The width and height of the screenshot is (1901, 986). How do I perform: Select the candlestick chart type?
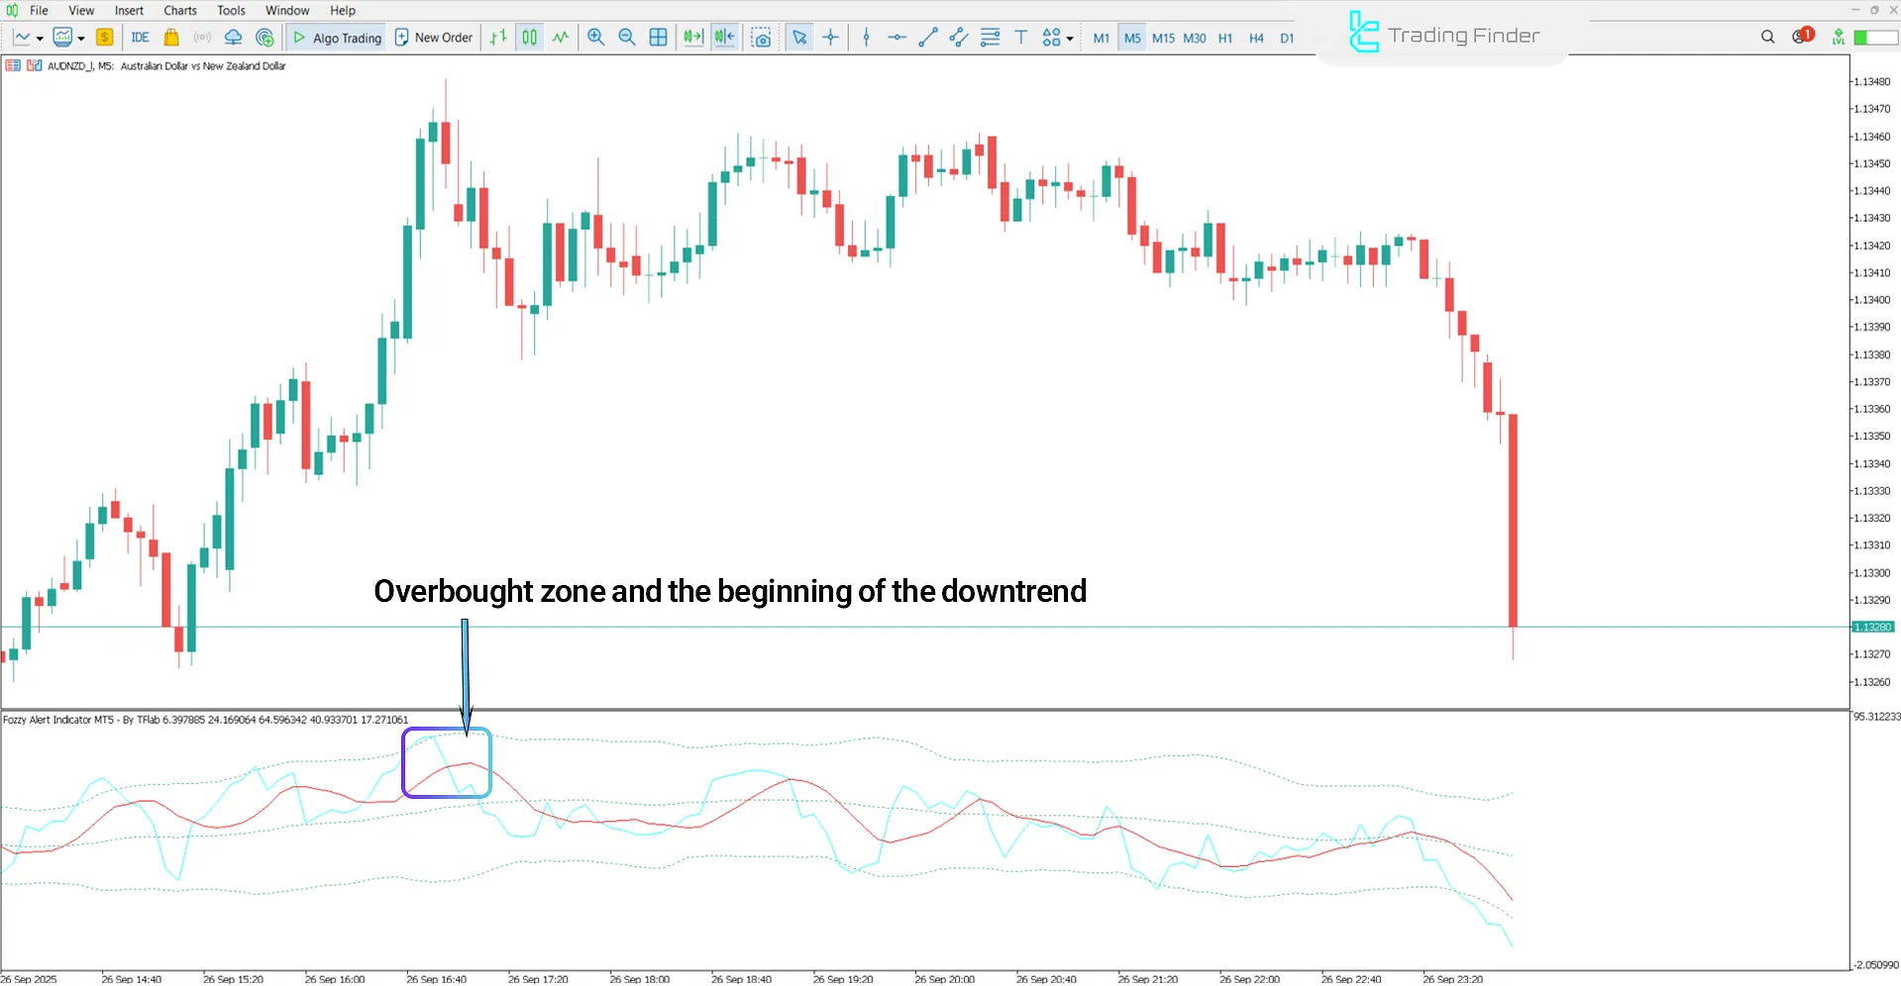pyautogui.click(x=529, y=37)
